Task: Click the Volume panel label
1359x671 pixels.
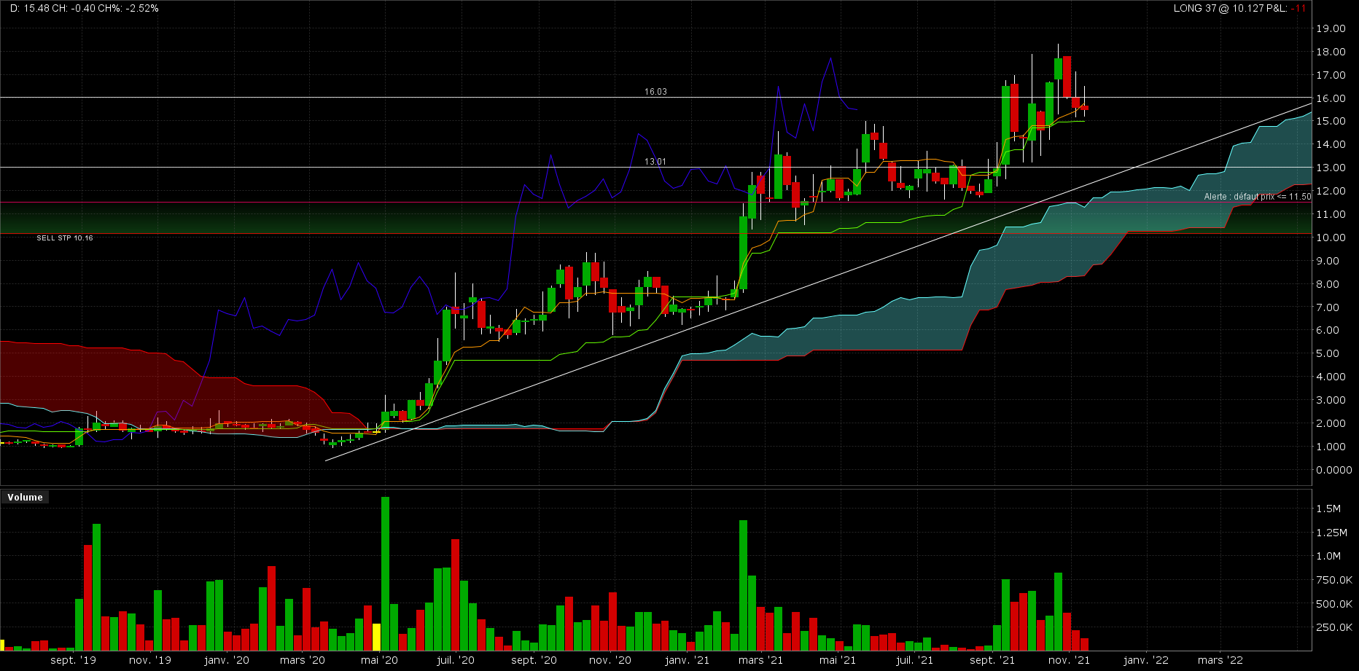Action: pos(25,497)
